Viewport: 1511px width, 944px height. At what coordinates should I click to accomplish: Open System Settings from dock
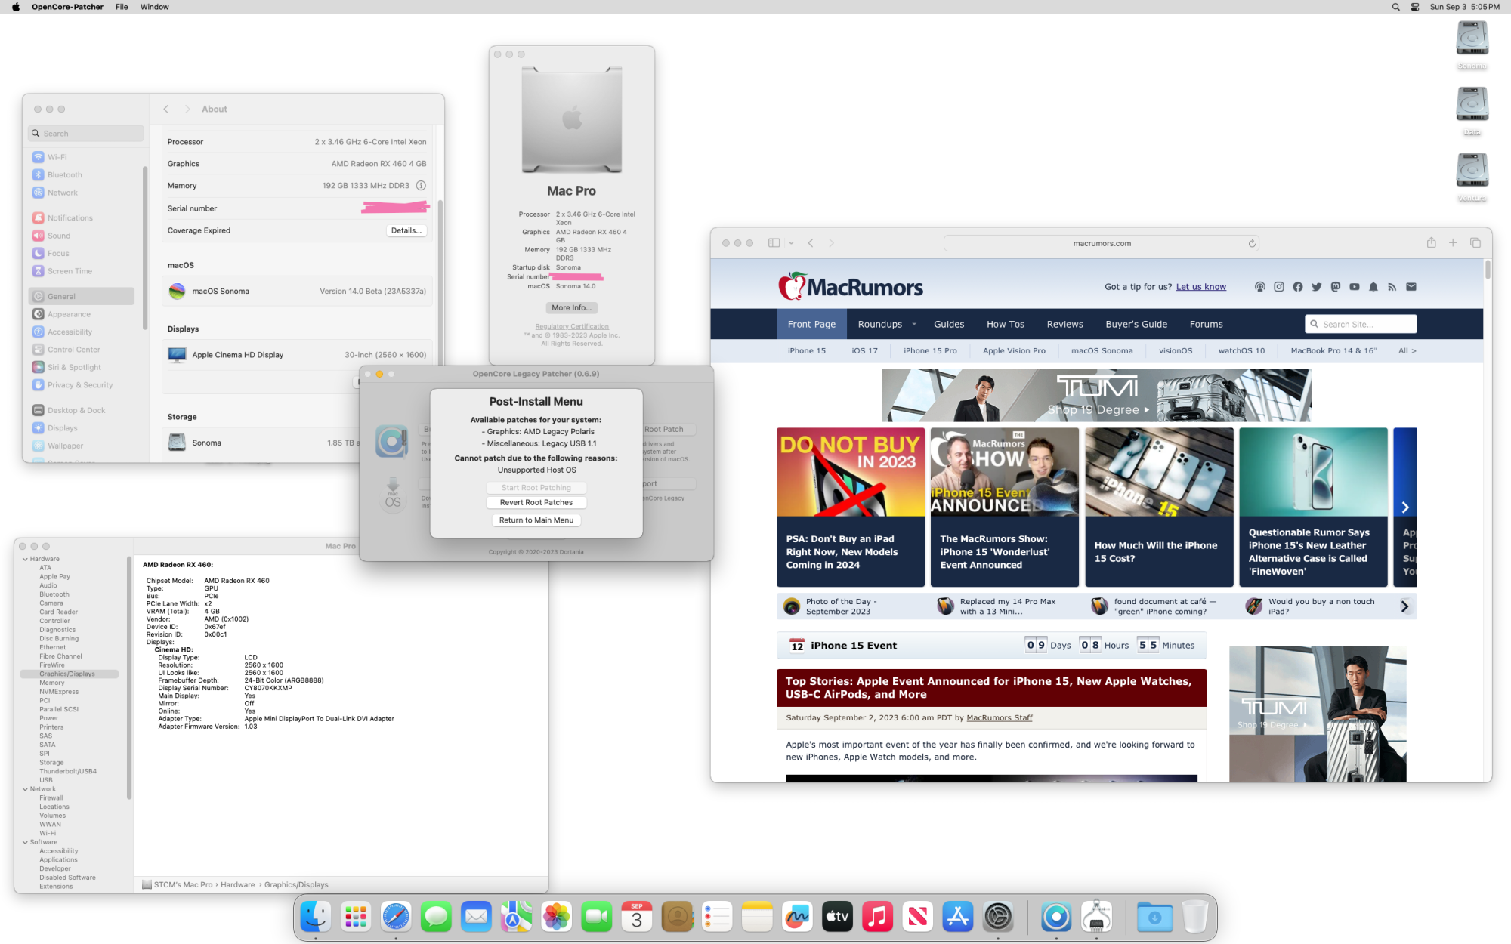tap(998, 917)
